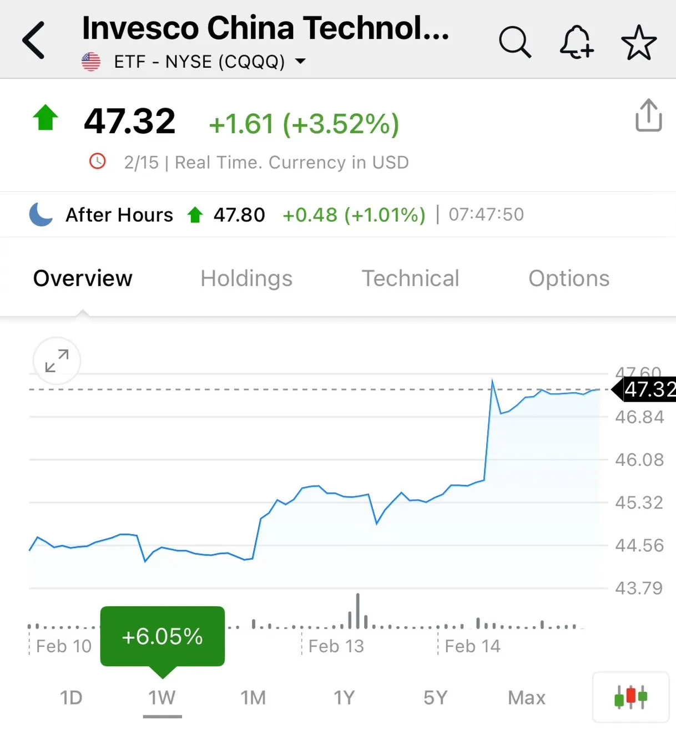Tap the US flag icon
This screenshot has width=676, height=746.
pos(91,62)
